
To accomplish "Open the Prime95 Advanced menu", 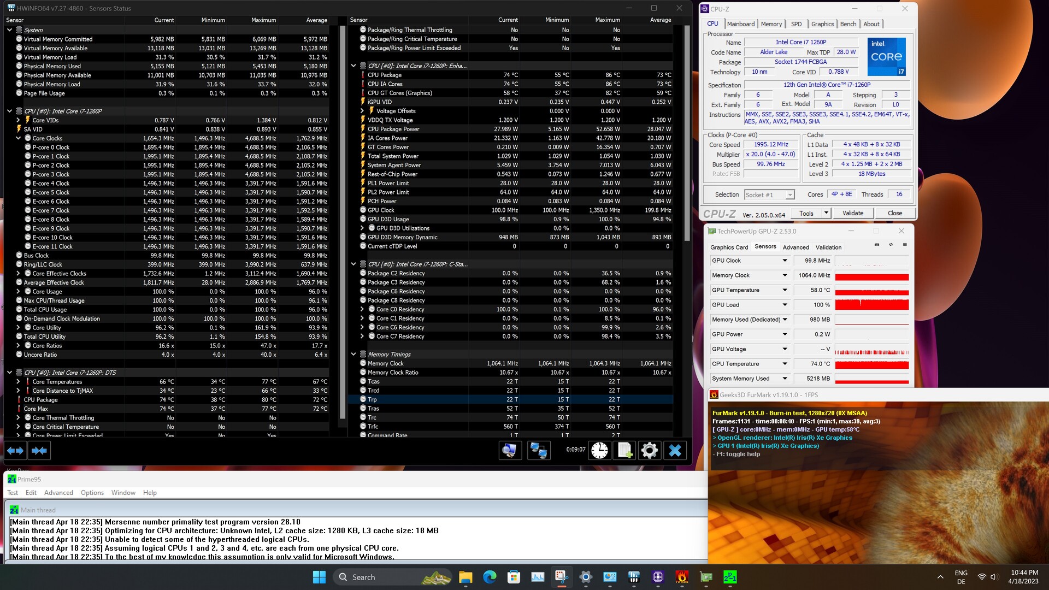I will click(58, 493).
